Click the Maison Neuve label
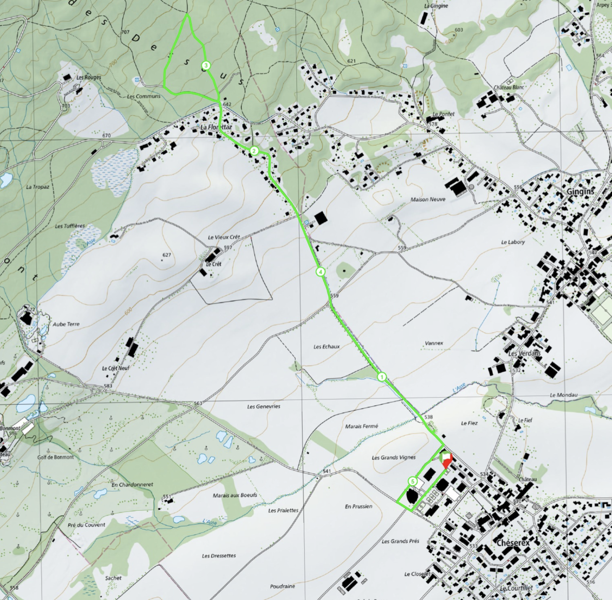 click(x=428, y=199)
